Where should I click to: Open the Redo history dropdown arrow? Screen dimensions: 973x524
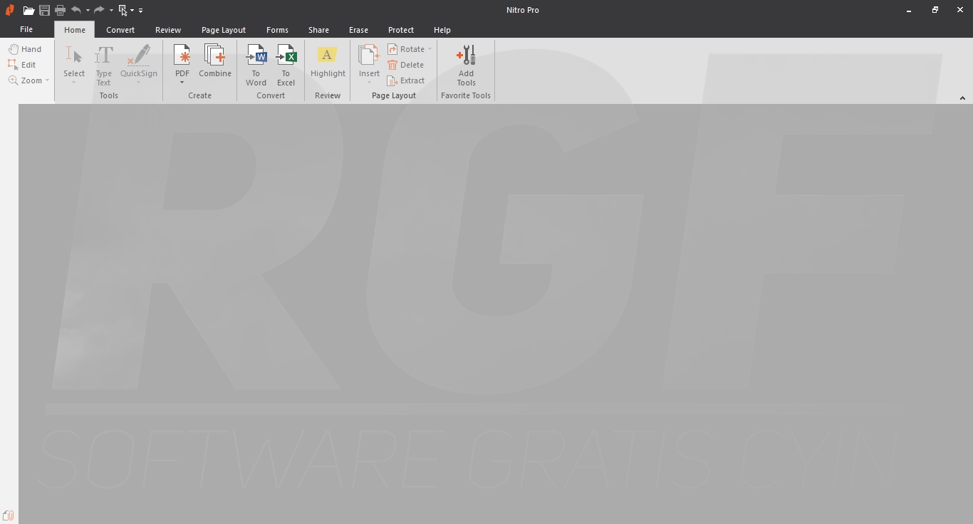click(111, 11)
